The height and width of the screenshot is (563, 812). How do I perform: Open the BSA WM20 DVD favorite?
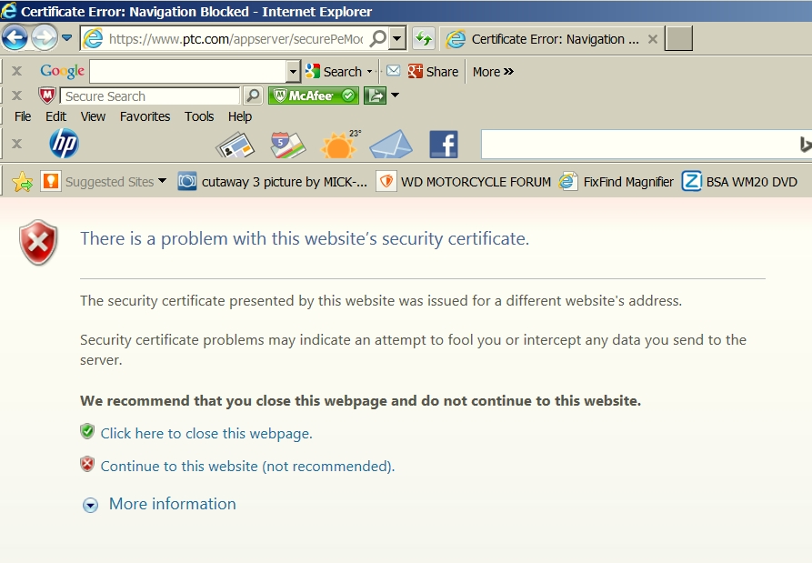pyautogui.click(x=739, y=182)
